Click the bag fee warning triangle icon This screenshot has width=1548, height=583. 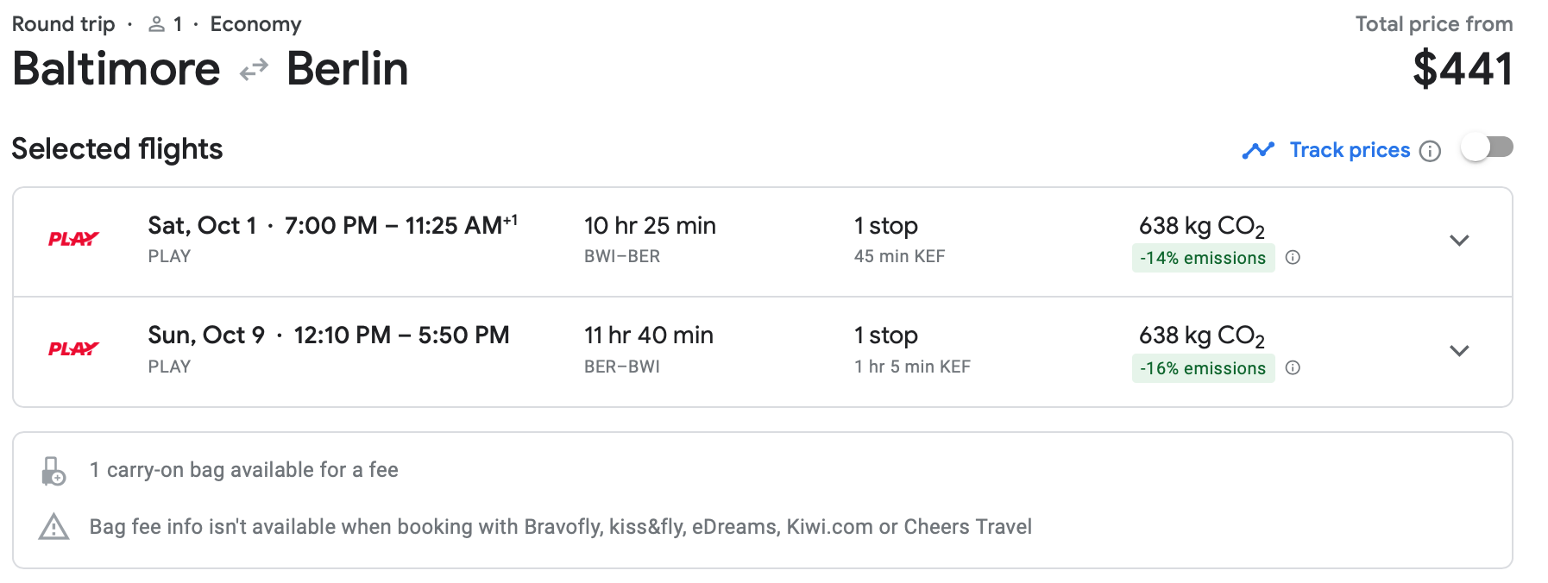click(53, 526)
